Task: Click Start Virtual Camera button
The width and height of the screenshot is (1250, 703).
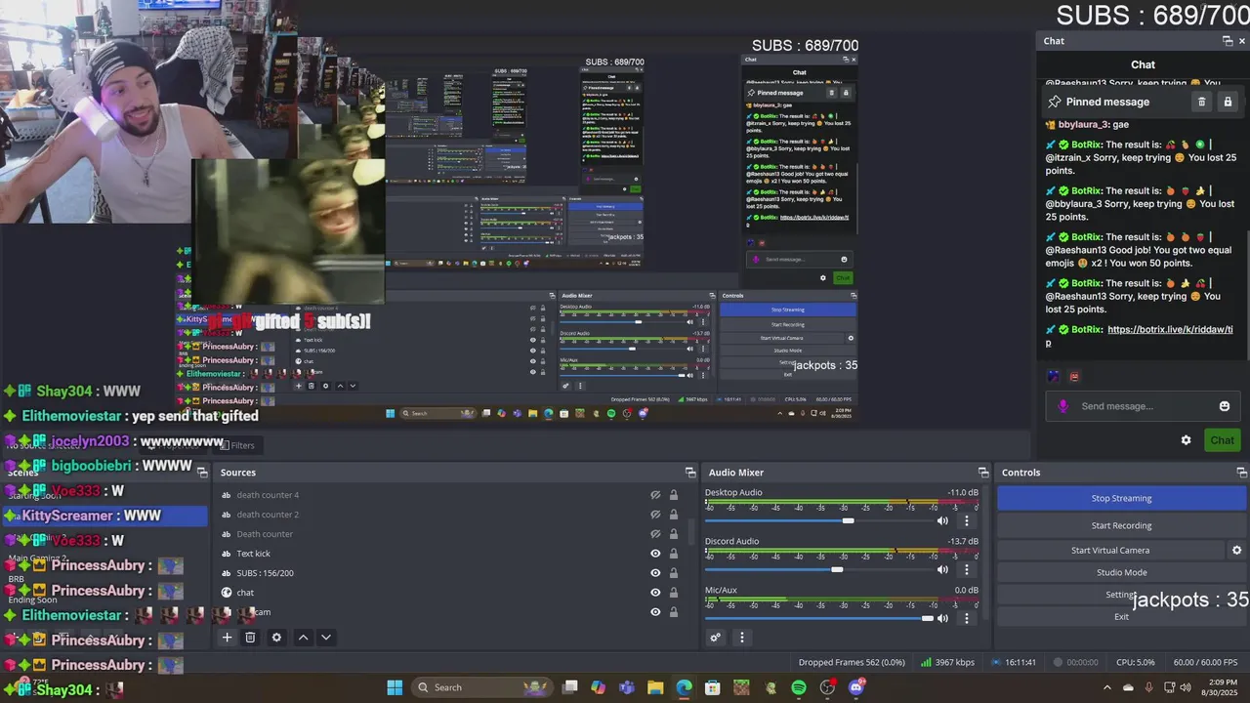Action: point(1110,551)
